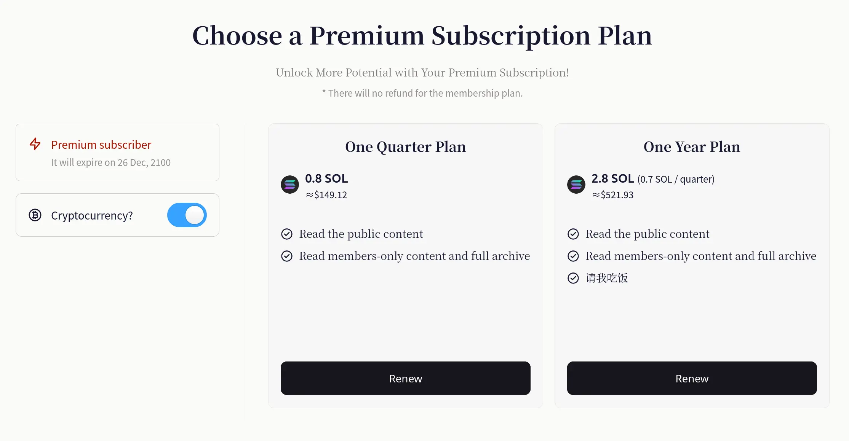Renew the One Quarter Plan

point(405,378)
